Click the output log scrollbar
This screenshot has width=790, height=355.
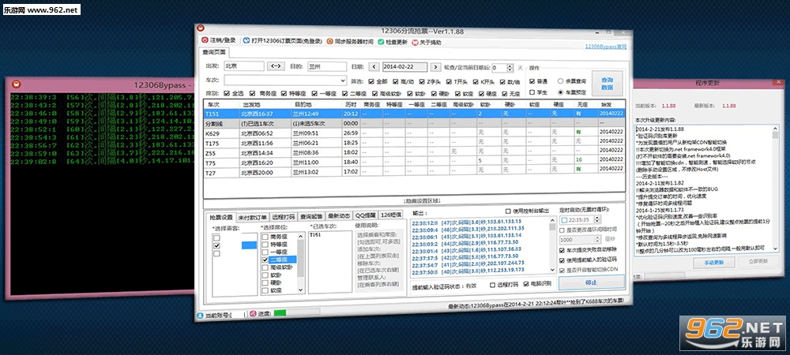[553, 247]
